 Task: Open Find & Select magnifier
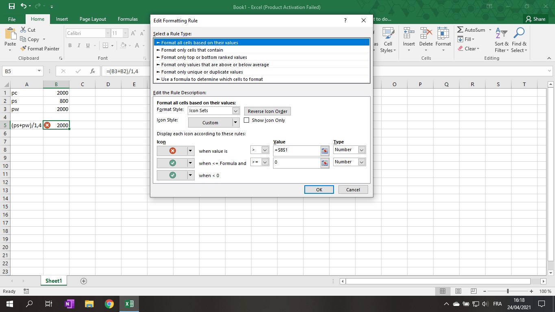tap(519, 40)
